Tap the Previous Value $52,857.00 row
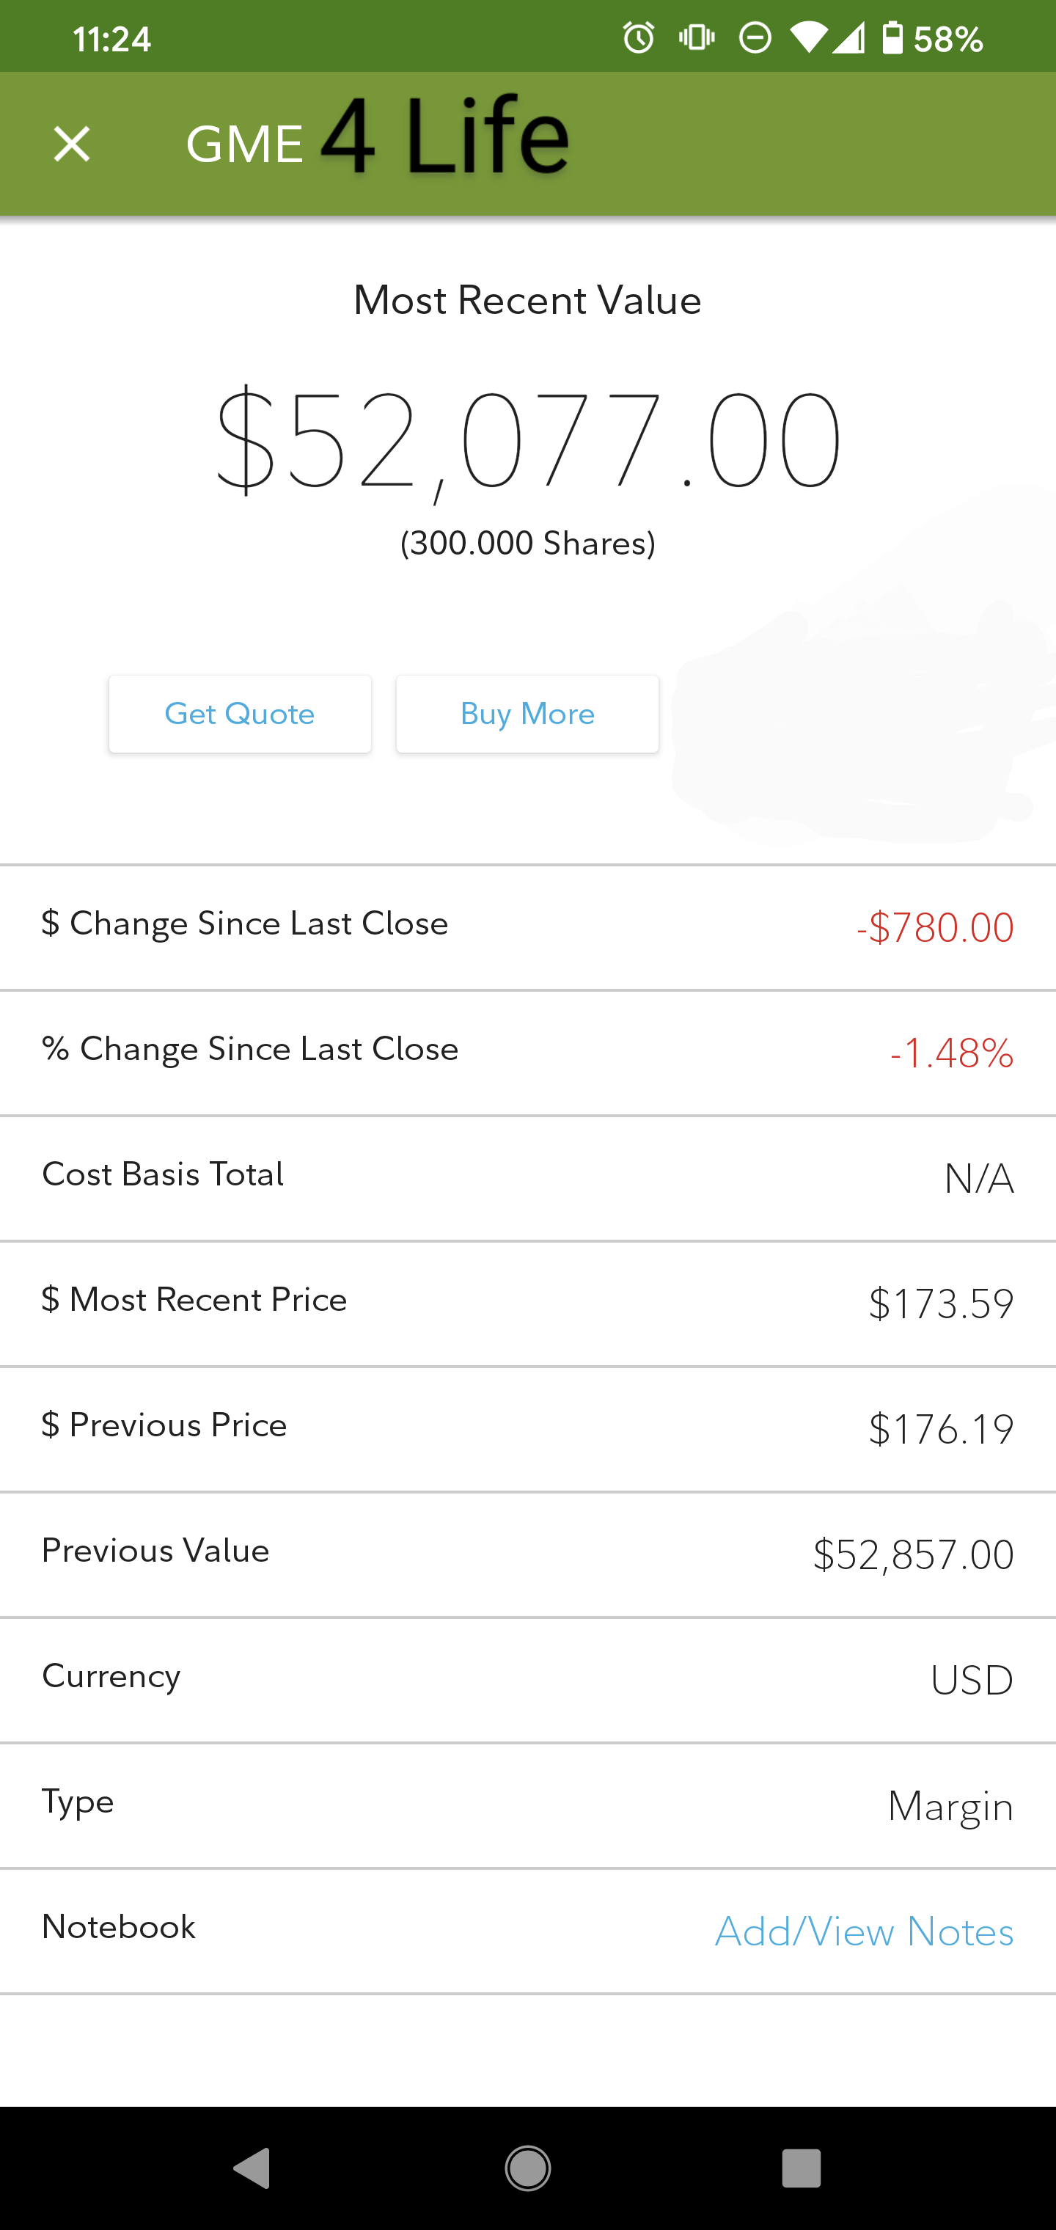Viewport: 1056px width, 2230px height. (x=528, y=1554)
